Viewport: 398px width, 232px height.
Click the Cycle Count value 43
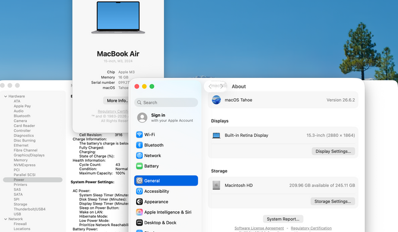tap(118, 164)
